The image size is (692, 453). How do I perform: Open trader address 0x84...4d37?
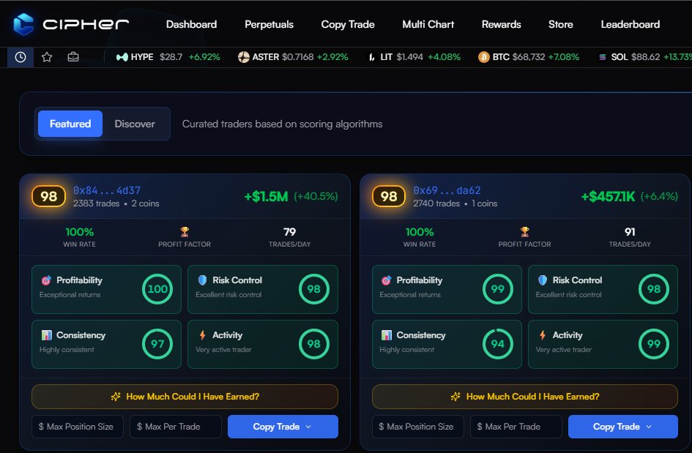point(107,190)
